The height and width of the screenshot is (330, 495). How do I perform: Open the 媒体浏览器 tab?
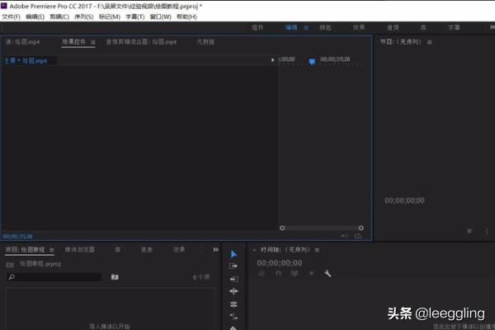79,249
